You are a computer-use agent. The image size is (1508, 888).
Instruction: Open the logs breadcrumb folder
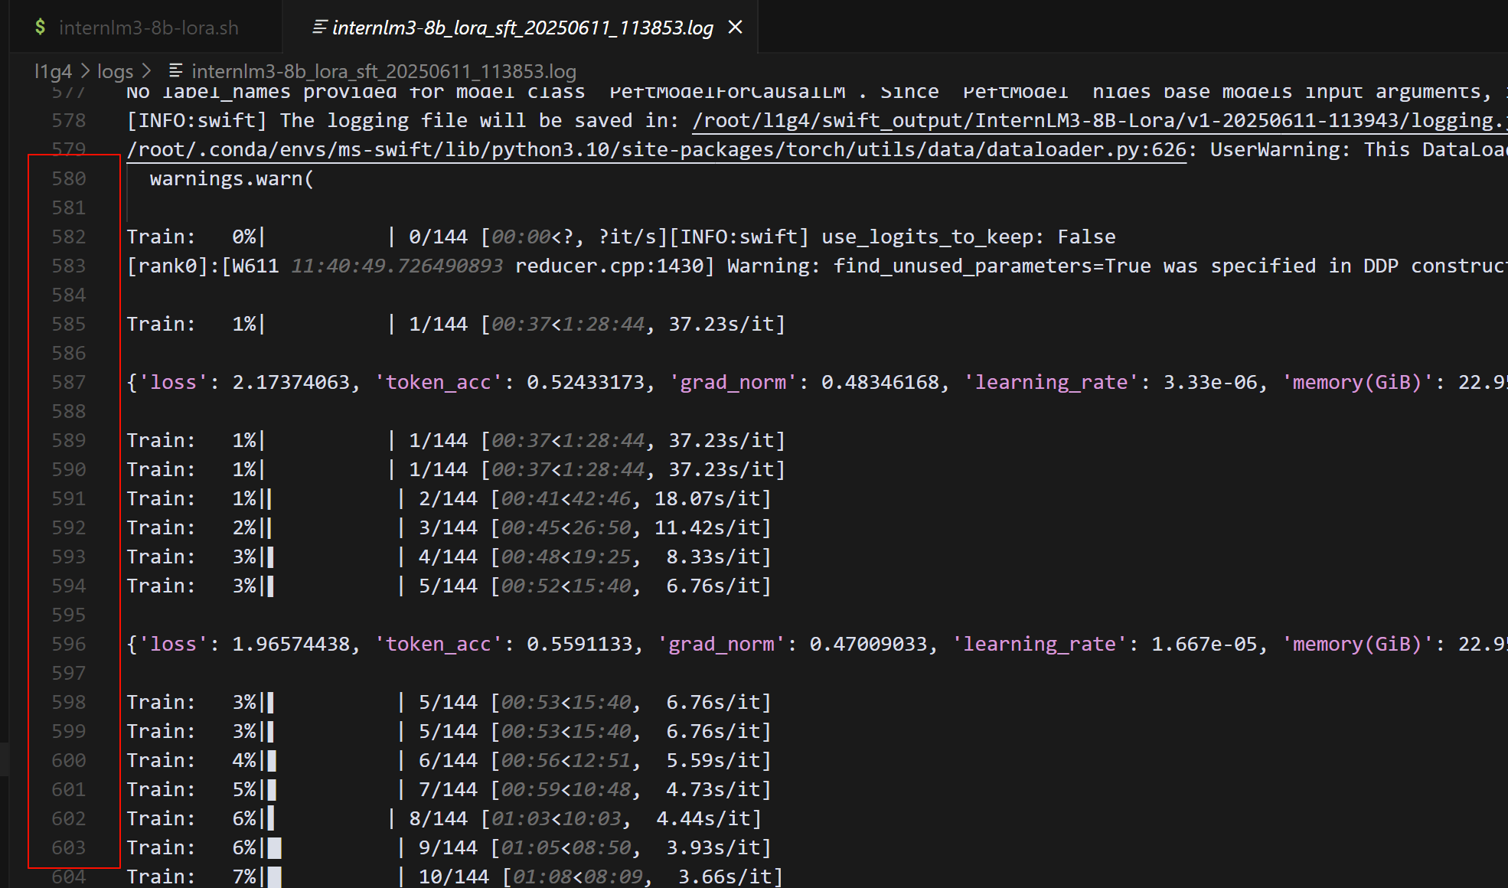[x=115, y=71]
